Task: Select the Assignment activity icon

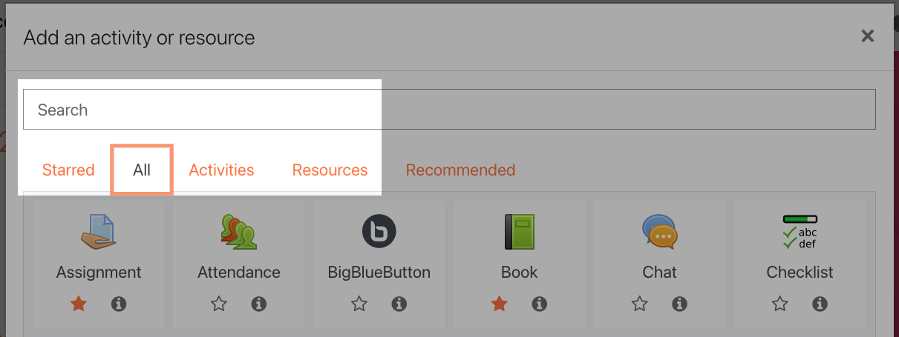Action: pos(99,231)
